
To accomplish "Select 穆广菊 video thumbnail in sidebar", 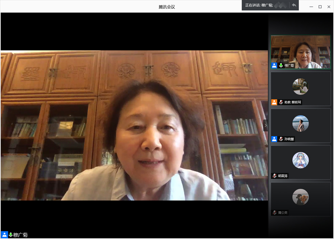I will (301, 51).
